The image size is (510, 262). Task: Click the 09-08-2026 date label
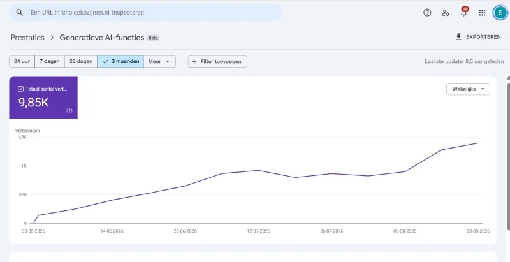pyautogui.click(x=405, y=231)
